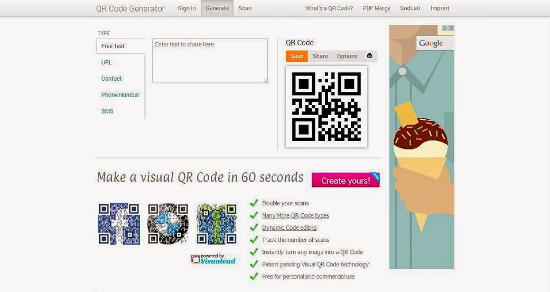Screen dimensions: 550x292
Task: Open the Imprint page
Action: coord(440,8)
